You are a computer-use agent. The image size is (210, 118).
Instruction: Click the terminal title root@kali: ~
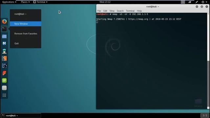point(153,7)
